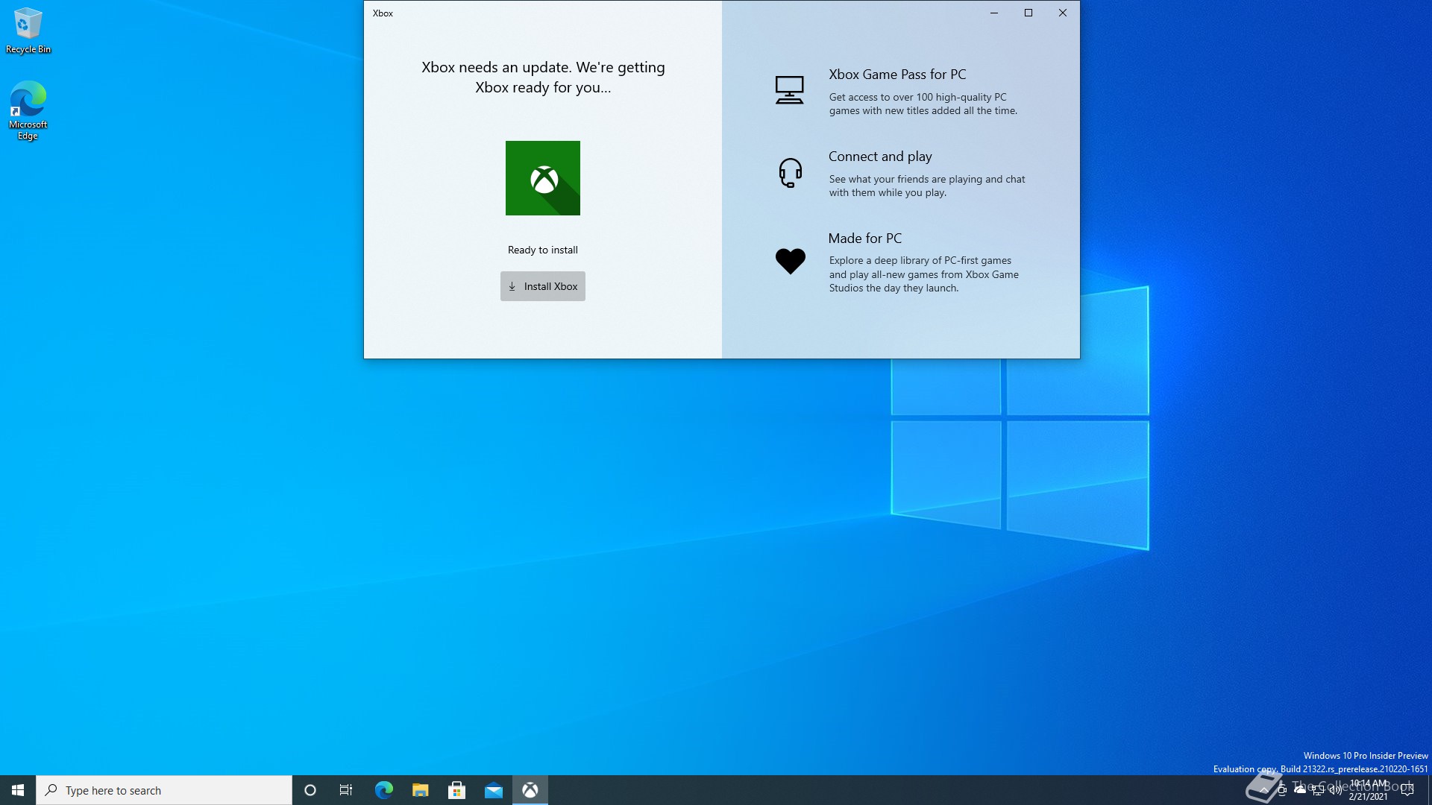Screen dimensions: 1432x805
Task: Maximize the Xbox window
Action: (x=1029, y=13)
